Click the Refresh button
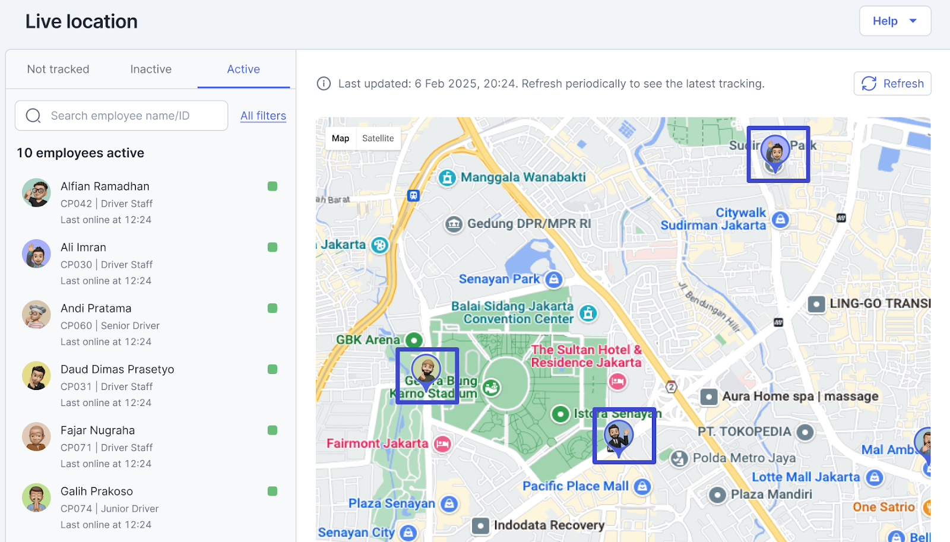This screenshot has height=542, width=950. click(x=892, y=83)
